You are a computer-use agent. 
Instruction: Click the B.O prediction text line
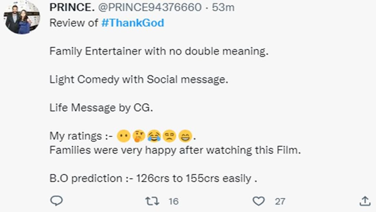[153, 179]
